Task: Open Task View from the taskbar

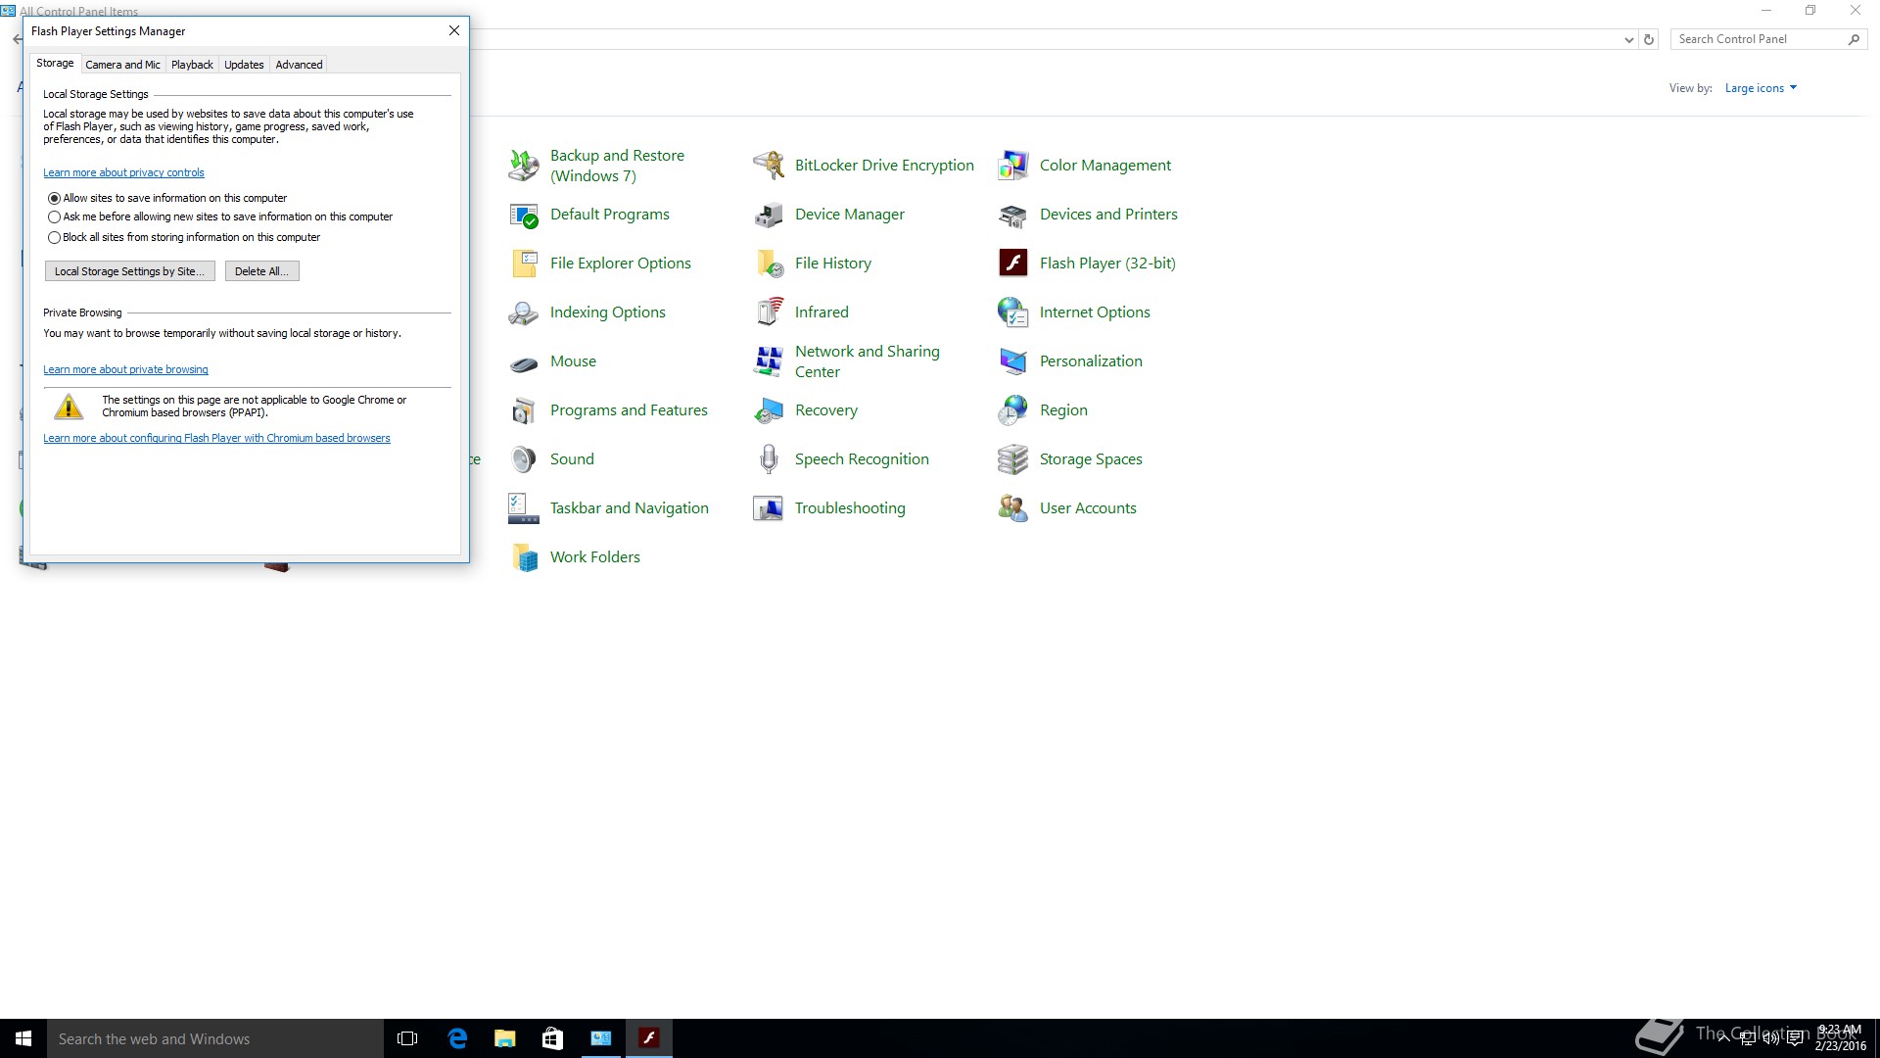Action: pyautogui.click(x=407, y=1038)
